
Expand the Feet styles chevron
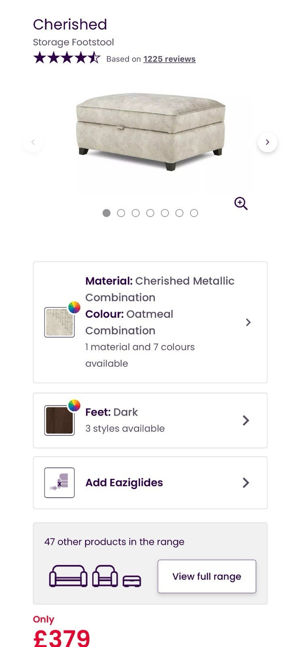click(x=245, y=421)
